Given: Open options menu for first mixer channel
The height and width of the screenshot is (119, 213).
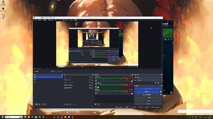Looking at the screenshot, I should pyautogui.click(x=96, y=79).
